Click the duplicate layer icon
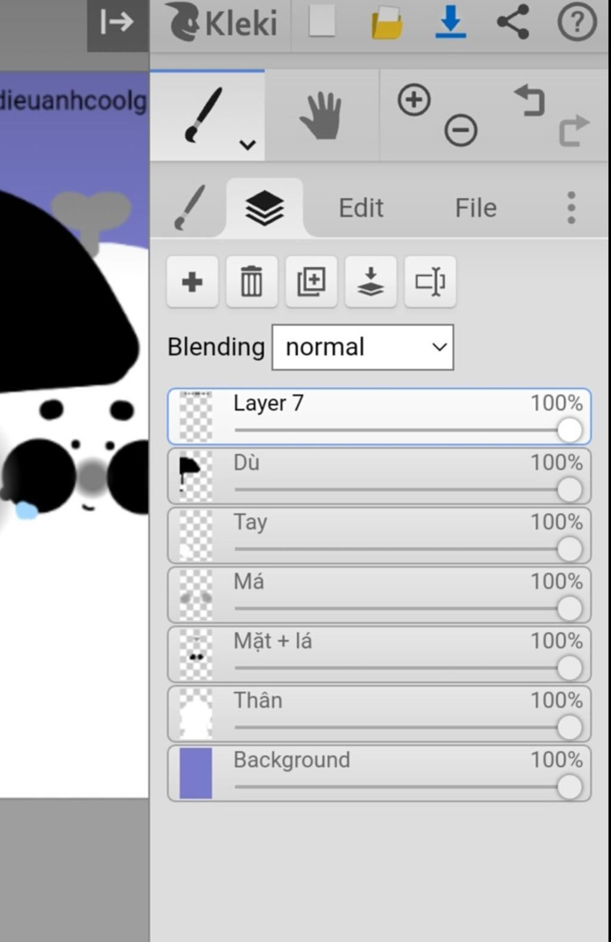The height and width of the screenshot is (942, 611). click(311, 282)
